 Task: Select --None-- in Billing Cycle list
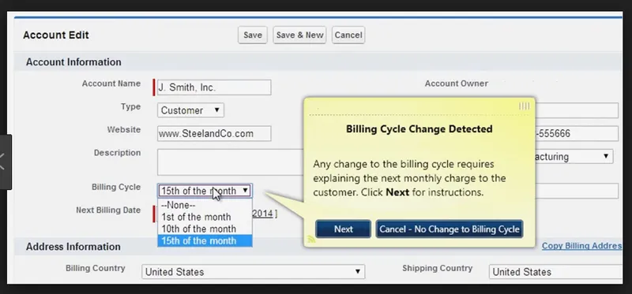205,205
